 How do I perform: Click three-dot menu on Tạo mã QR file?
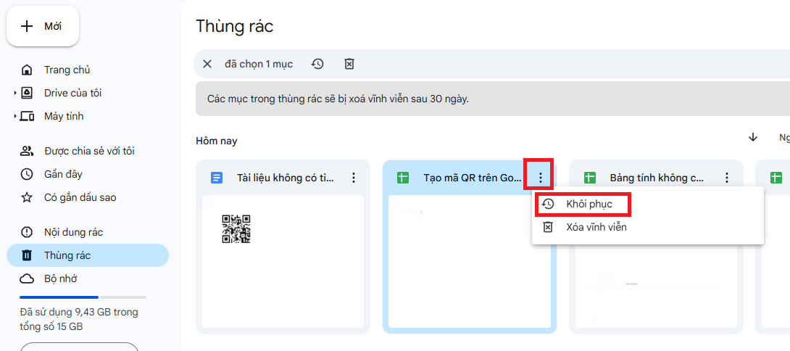539,178
